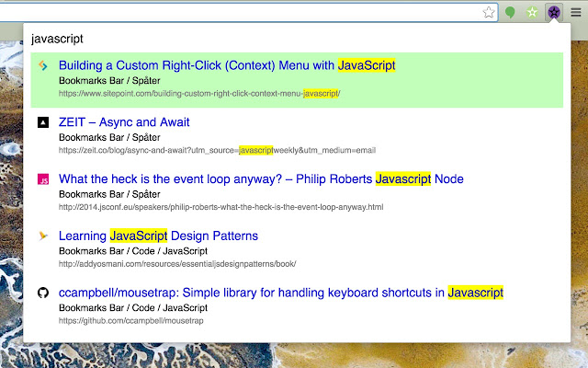This screenshot has width=588, height=368.
Task: Click the SitePoint favicon
Action: 43,65
